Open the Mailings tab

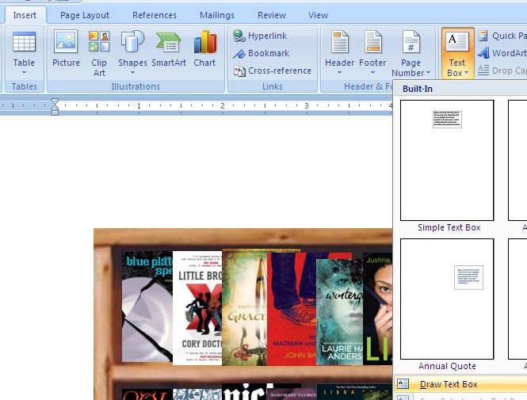tap(217, 15)
